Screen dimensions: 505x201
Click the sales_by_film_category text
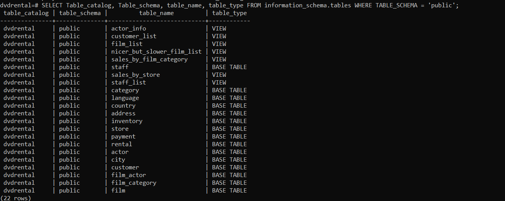click(150, 59)
